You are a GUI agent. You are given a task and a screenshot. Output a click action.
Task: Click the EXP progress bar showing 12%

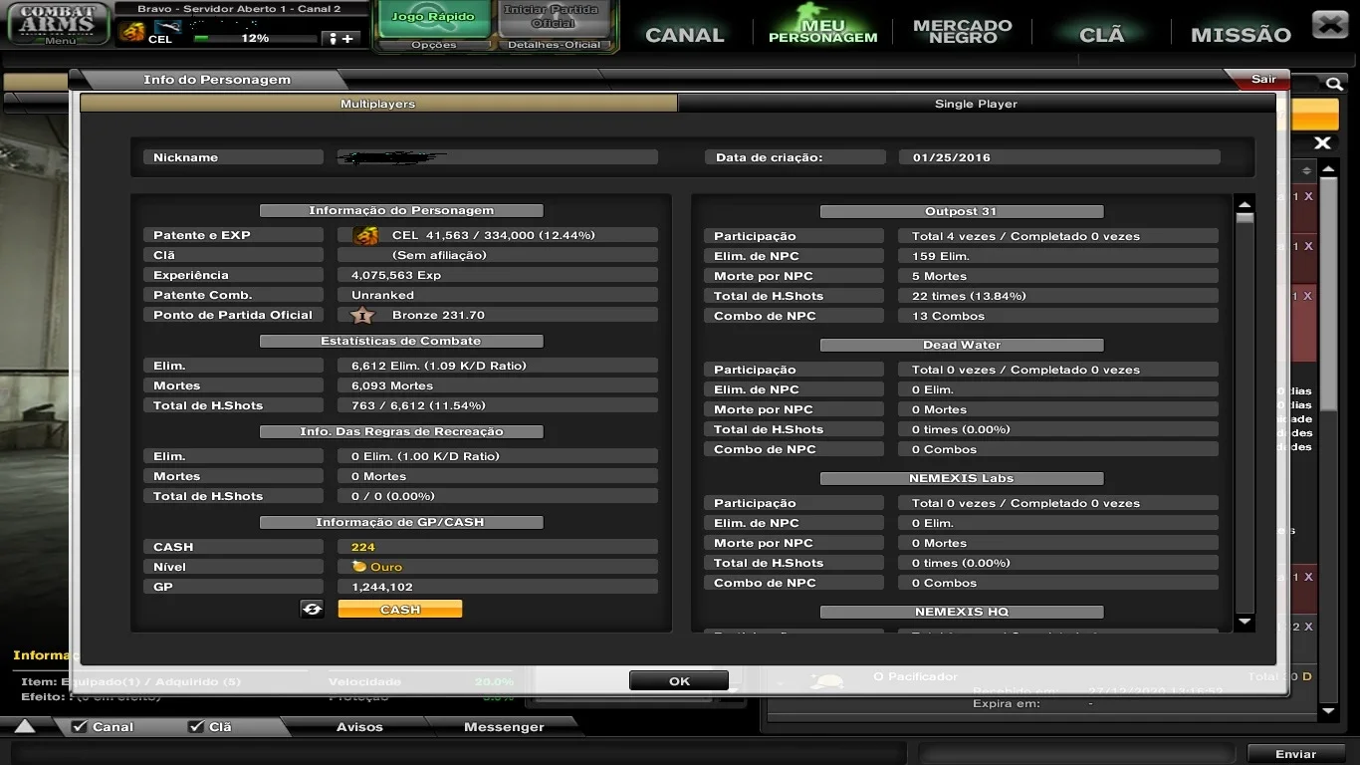coord(255,38)
